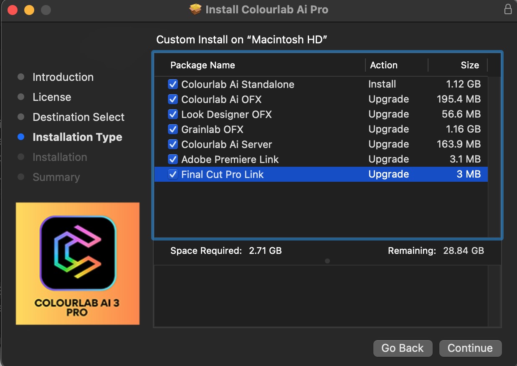
Task: Click the License step label
Action: pos(51,97)
